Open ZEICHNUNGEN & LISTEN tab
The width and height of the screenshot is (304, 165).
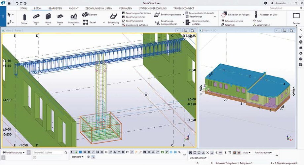99,8
